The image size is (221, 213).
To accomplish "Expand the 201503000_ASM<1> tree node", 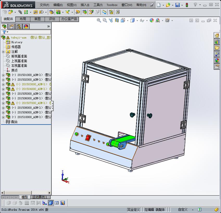I will 3,85.
